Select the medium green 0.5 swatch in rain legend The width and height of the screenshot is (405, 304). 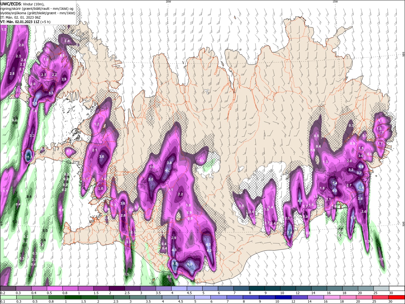41,297
